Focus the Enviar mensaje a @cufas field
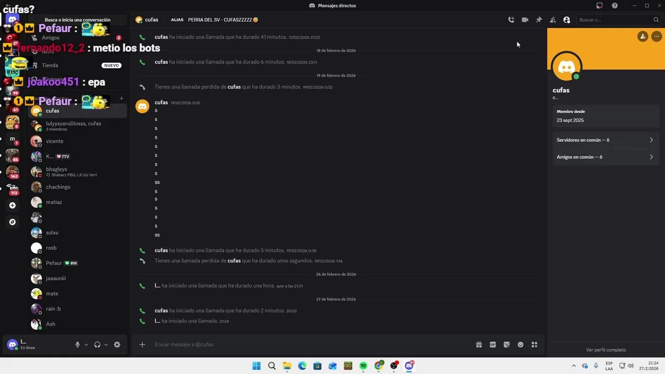Viewport: 665px width, 374px height. point(312,344)
